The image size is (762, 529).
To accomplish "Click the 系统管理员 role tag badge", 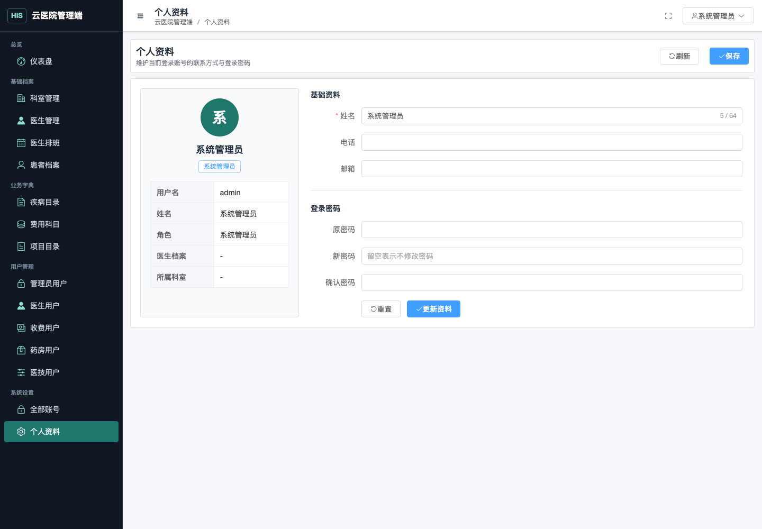I will (220, 167).
